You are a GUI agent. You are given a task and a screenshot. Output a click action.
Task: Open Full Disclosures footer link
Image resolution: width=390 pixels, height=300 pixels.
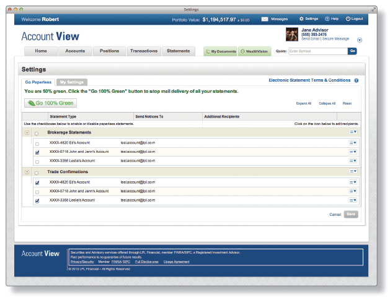147,262
